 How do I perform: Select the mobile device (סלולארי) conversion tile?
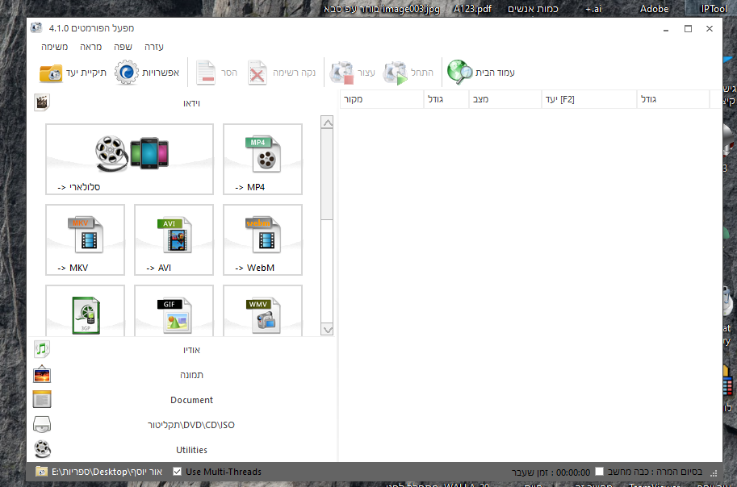(129, 159)
